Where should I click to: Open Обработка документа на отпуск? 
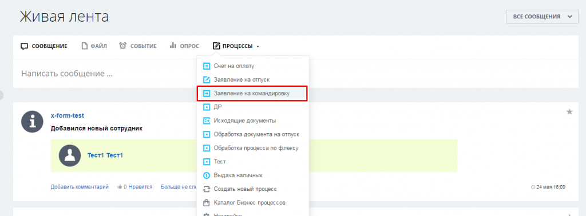point(252,134)
